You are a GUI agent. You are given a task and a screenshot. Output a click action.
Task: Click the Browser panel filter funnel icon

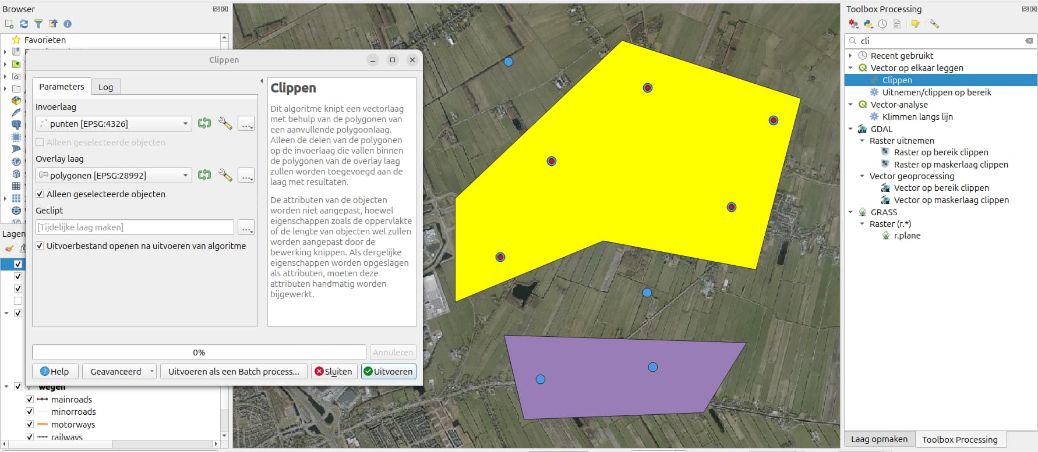[38, 24]
